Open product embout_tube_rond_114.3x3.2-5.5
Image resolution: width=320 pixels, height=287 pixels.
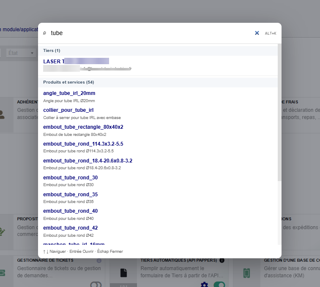pyautogui.click(x=83, y=144)
